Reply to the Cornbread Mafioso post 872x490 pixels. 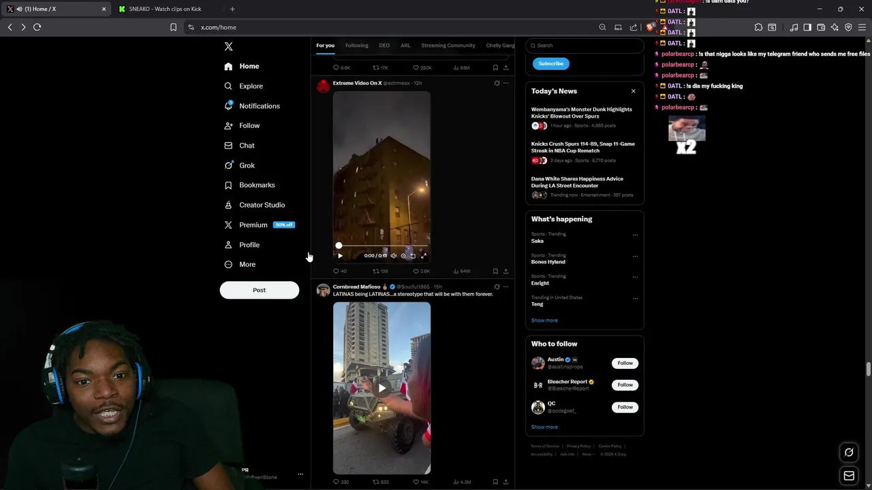(x=340, y=482)
